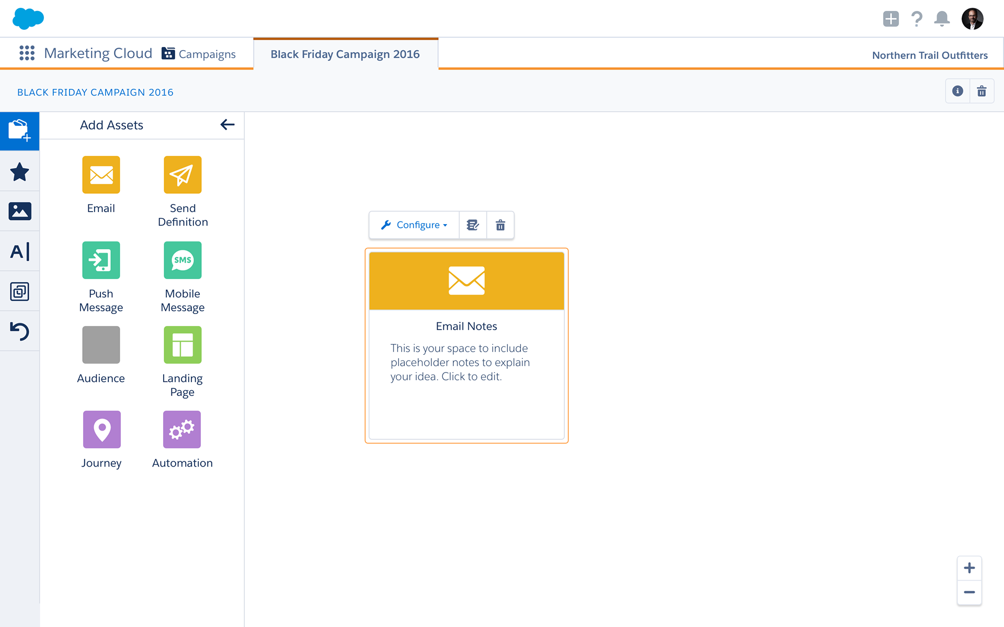Select the text tool sidebar icon

[x=20, y=251]
